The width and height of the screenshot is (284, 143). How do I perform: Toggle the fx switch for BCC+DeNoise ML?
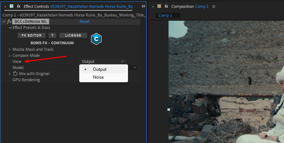pyautogui.click(x=10, y=21)
